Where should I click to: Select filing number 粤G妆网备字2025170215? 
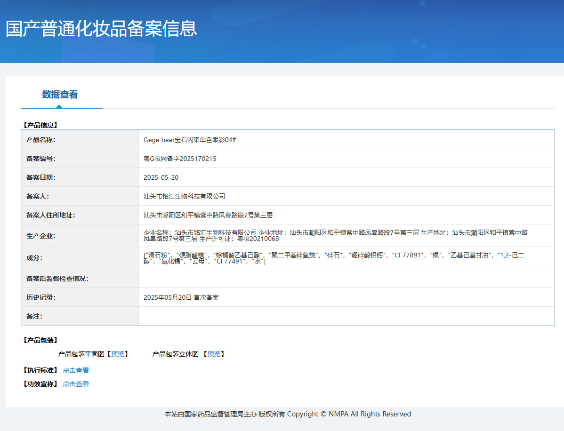click(x=180, y=159)
